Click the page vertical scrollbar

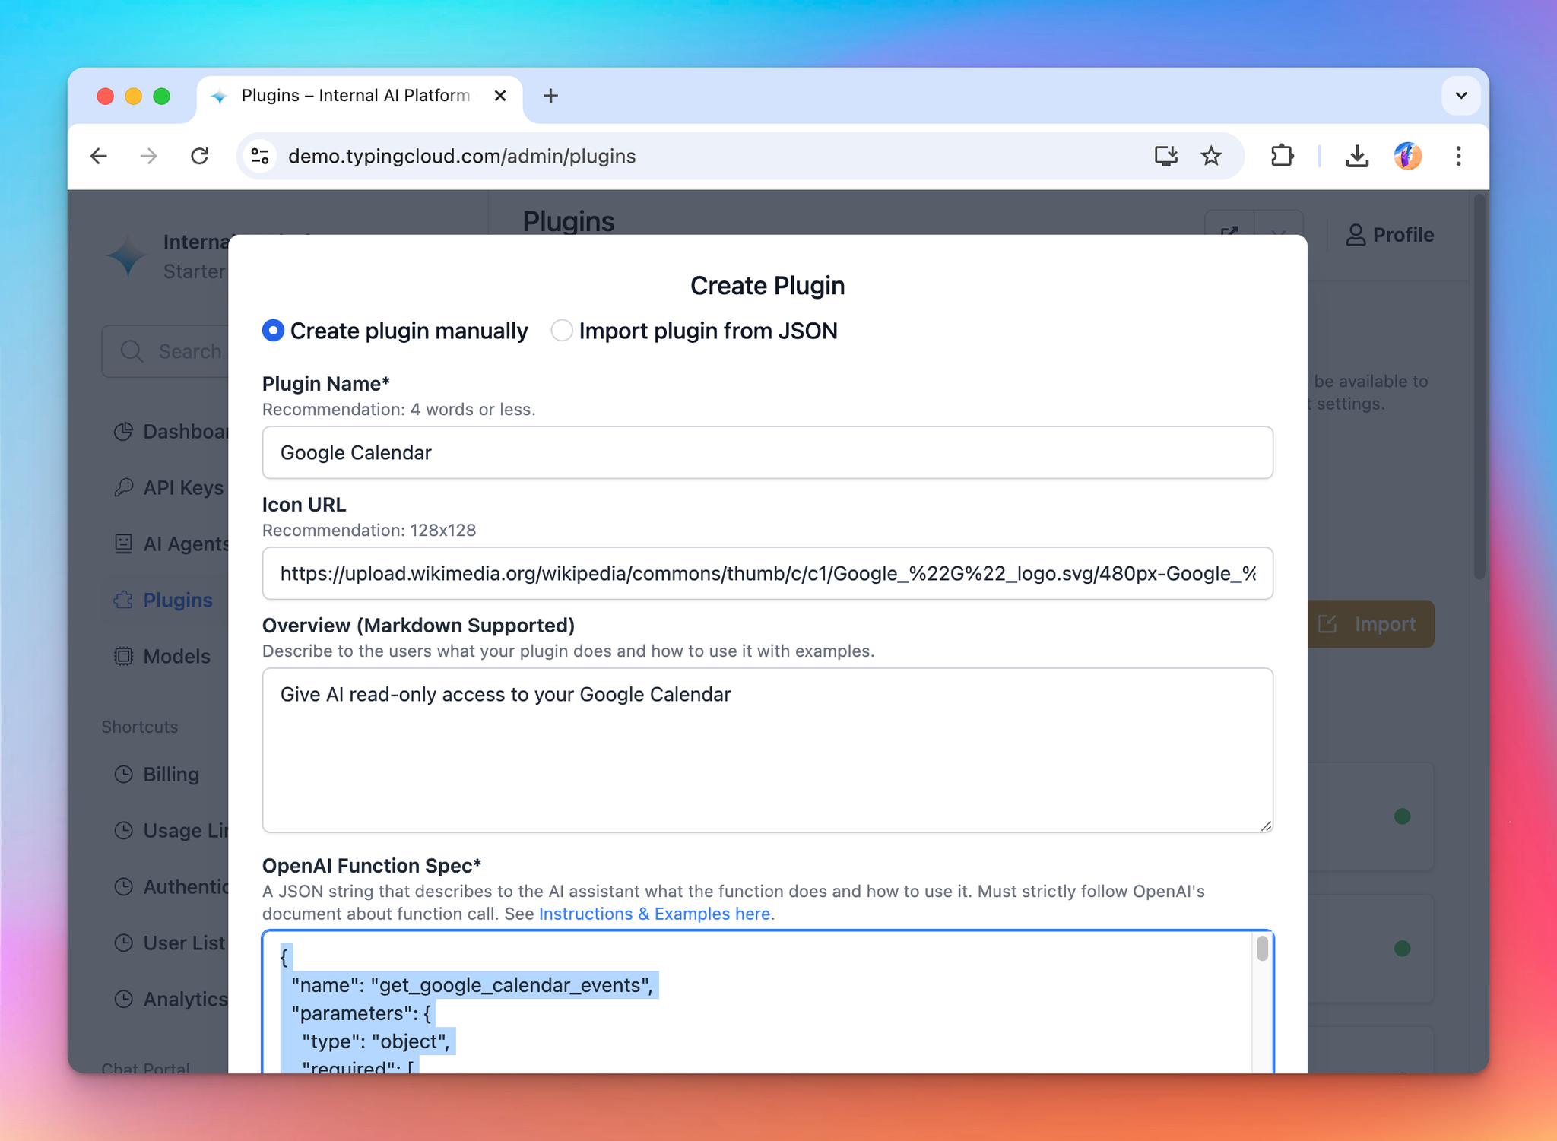click(x=1479, y=388)
